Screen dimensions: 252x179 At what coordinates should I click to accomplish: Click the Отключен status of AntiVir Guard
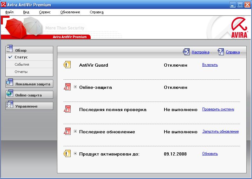click(176, 65)
